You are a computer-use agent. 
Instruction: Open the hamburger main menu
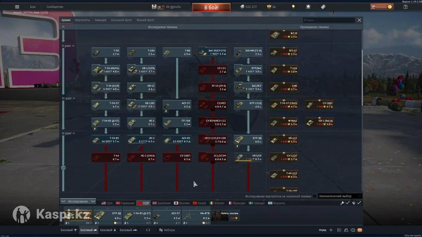[17, 7]
